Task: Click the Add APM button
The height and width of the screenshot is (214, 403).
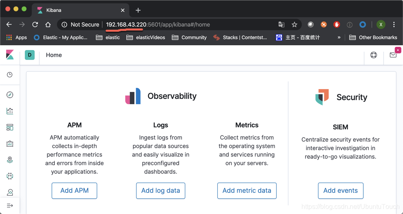Action: (74, 190)
